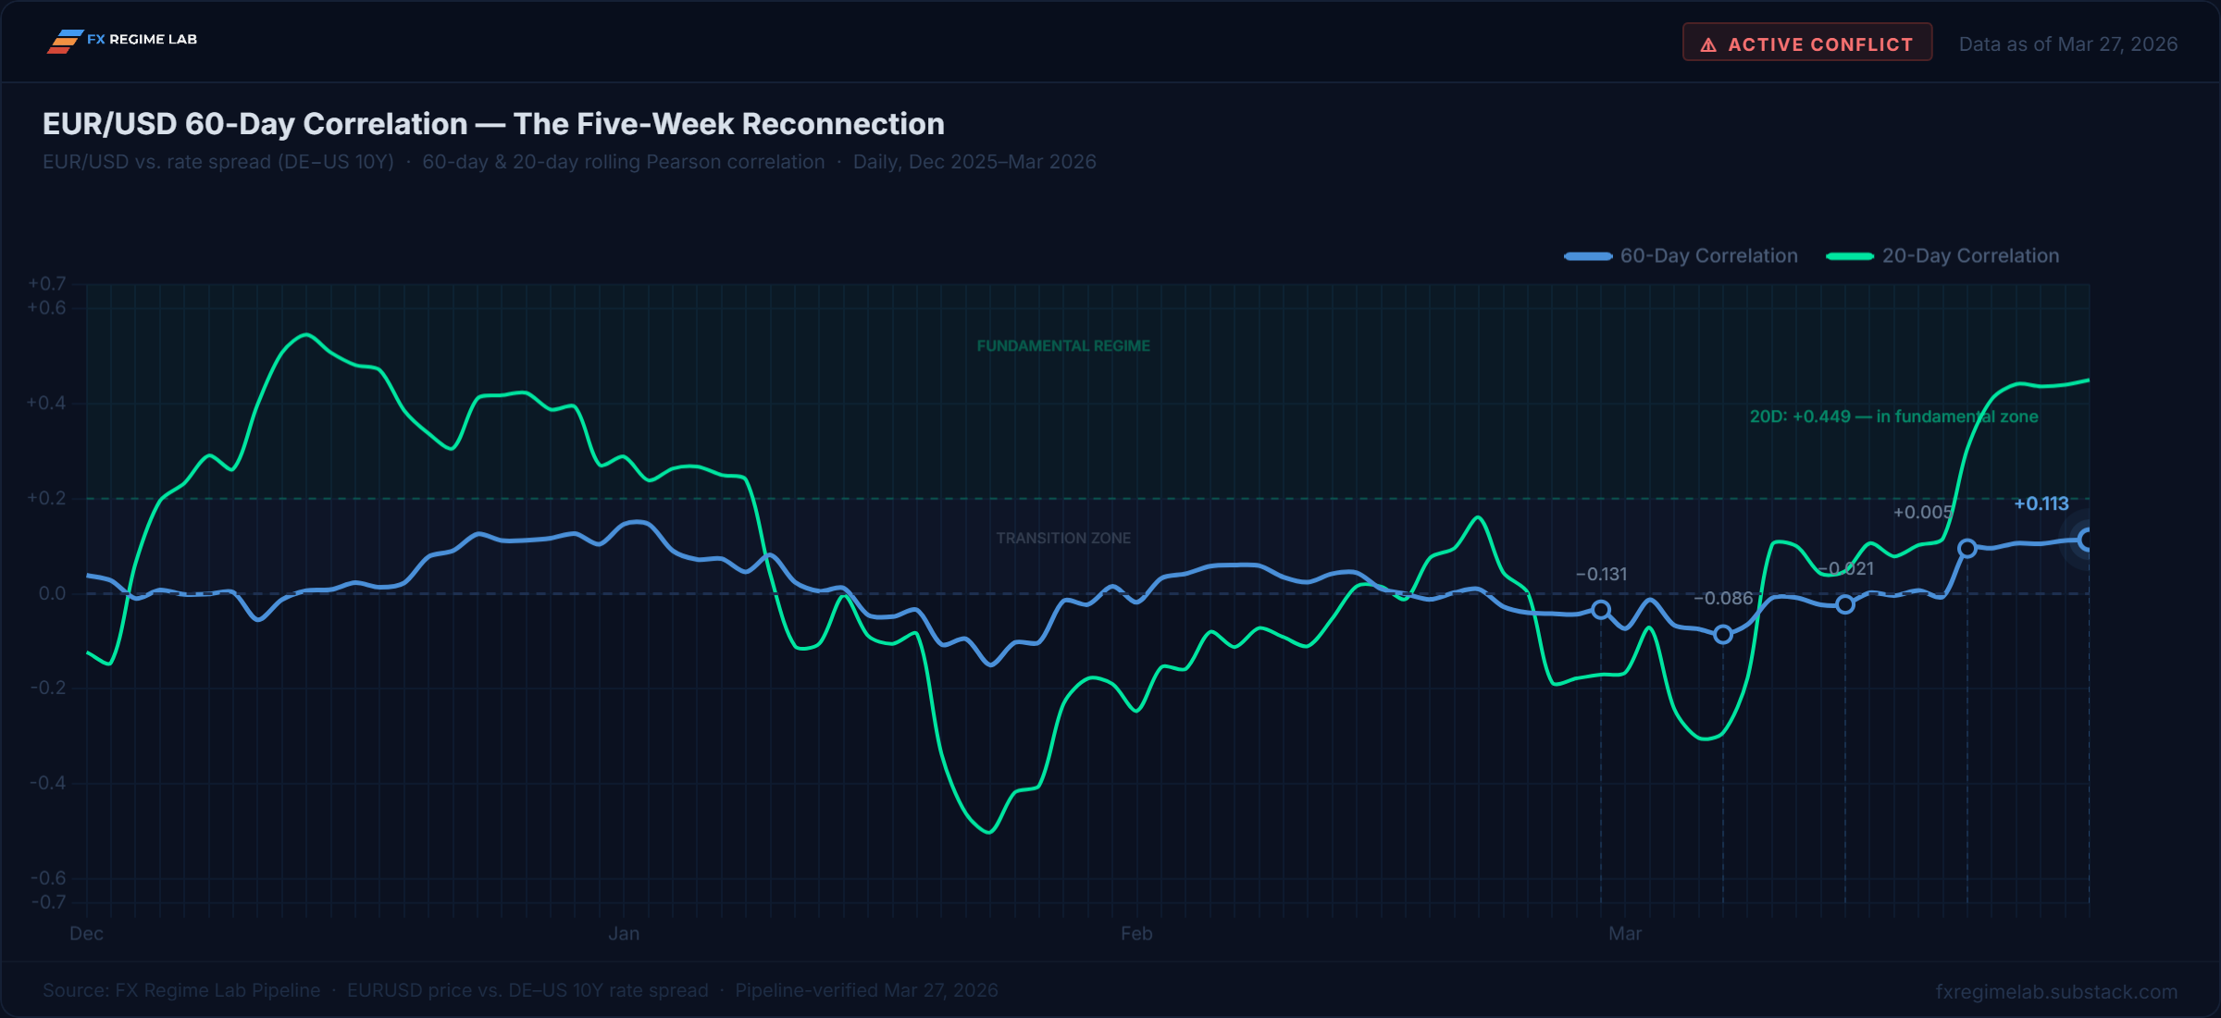Image resolution: width=2221 pixels, height=1018 pixels.
Task: Click the blue 60-Day legend line swatch
Action: (x=1588, y=256)
